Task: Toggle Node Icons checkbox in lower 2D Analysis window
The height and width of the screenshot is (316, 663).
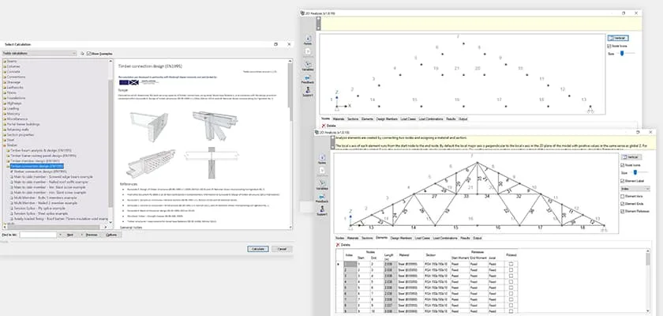Action: pyautogui.click(x=622, y=164)
